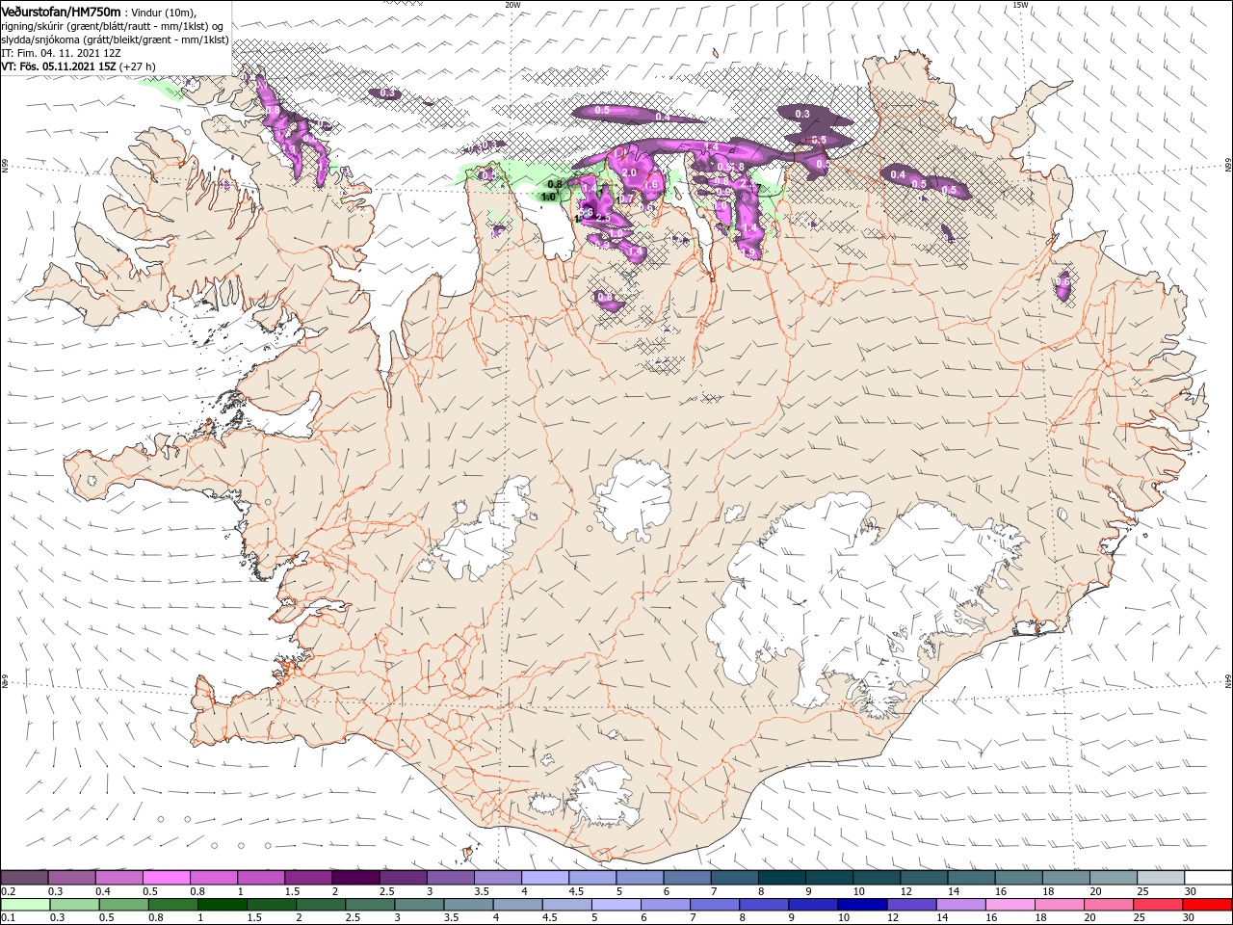Image resolution: width=1233 pixels, height=925 pixels.
Task: Click the 0.1 label in lower legend row
Action: [x=8, y=918]
